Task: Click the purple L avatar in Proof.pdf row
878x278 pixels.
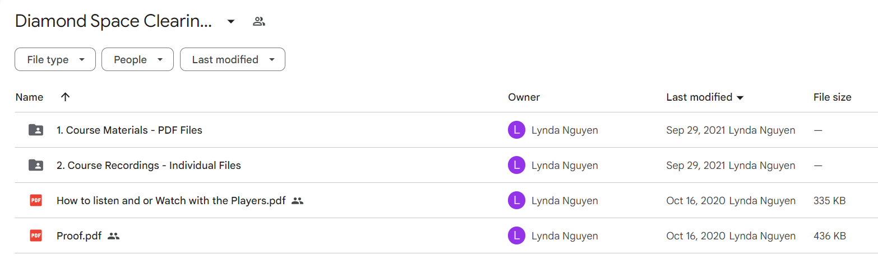Action: 516,236
